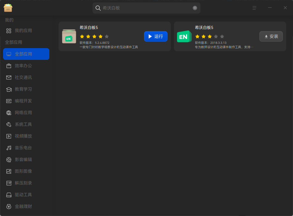Image resolution: width=293 pixels, height=216 pixels.
Task: Click the 系统工具 wrench icon
Action: tap(9, 124)
